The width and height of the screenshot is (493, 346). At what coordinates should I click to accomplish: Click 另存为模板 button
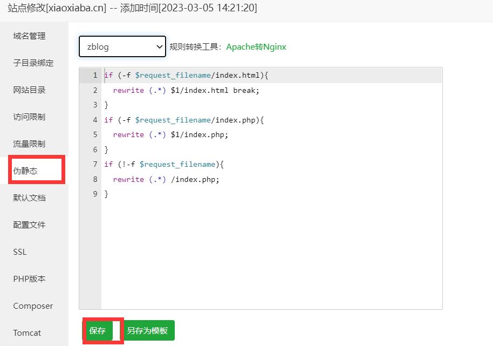147,330
